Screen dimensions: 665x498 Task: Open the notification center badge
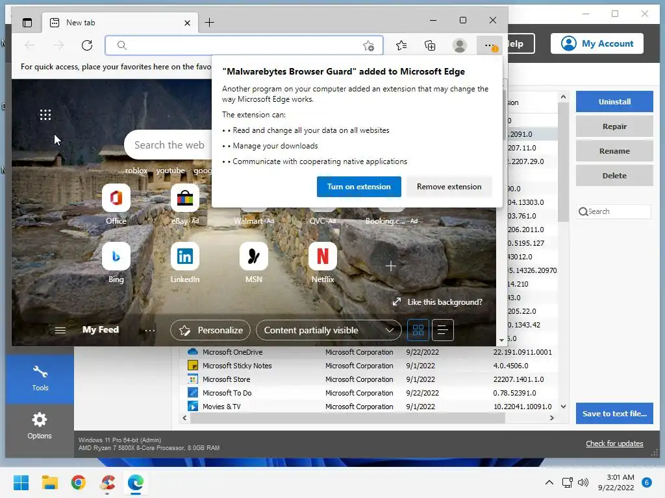click(x=646, y=482)
